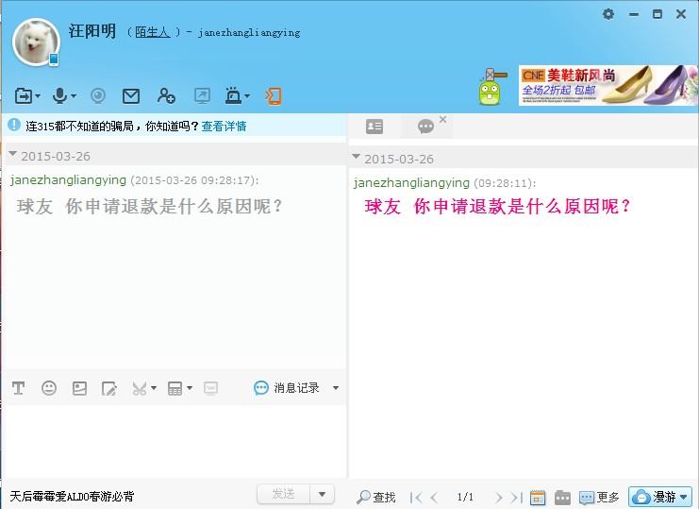Click the email envelope icon
The image size is (699, 509).
[131, 95]
